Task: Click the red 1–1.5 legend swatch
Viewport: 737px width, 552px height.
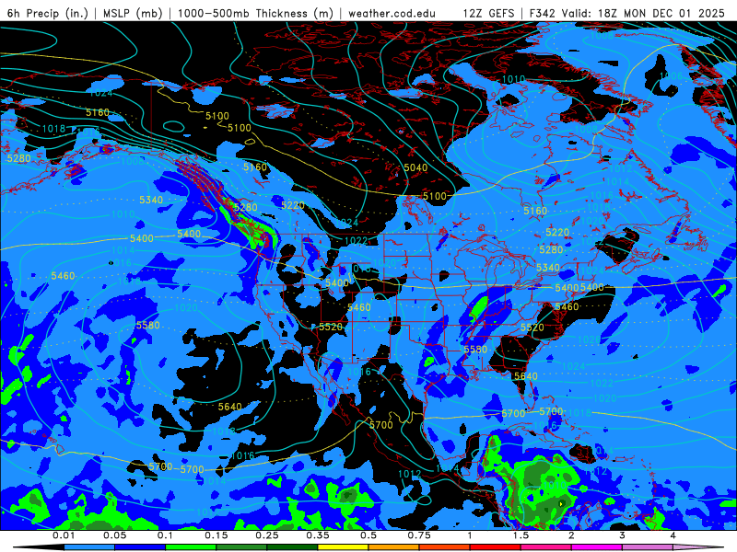Action: pos(496,547)
